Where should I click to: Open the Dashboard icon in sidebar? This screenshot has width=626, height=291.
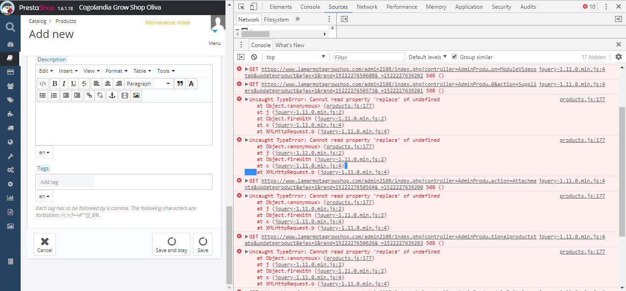11,44
